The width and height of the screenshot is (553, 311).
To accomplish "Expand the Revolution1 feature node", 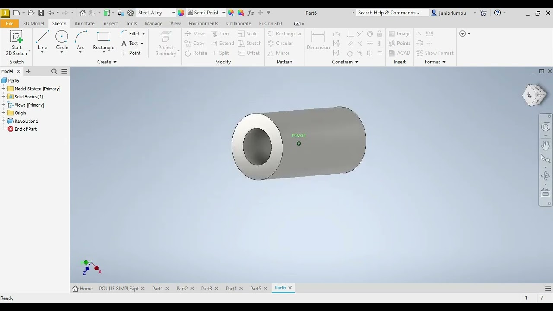I will pyautogui.click(x=3, y=121).
